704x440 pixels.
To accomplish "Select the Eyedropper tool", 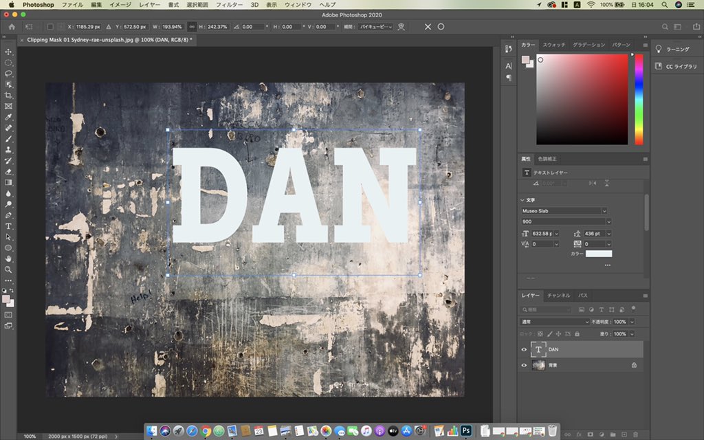I will (8, 117).
